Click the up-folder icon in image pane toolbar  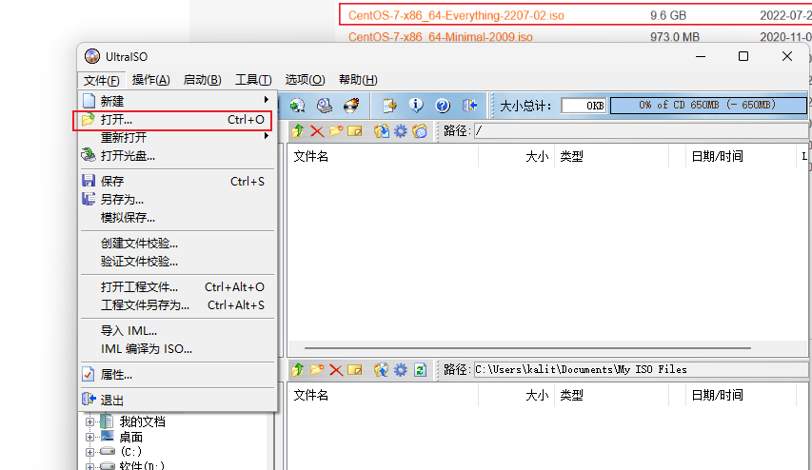pos(298,131)
